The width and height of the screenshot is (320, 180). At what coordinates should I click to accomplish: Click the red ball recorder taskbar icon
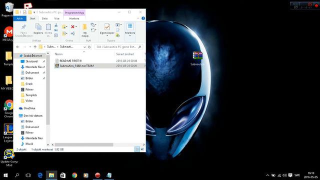click(x=97, y=175)
